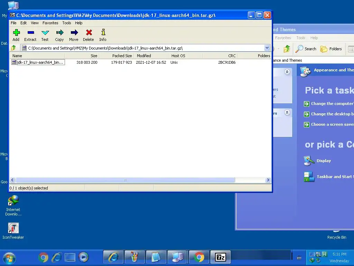Click the horizontal scrollbar left arrow

pos(12,180)
